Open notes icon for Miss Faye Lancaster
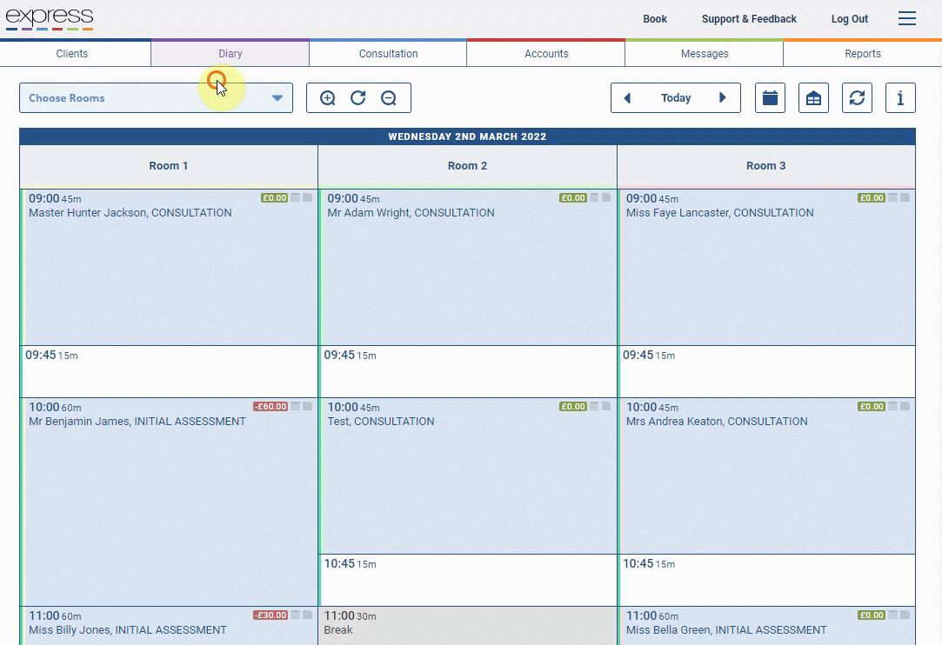Screen dimensions: 942x645 point(892,197)
